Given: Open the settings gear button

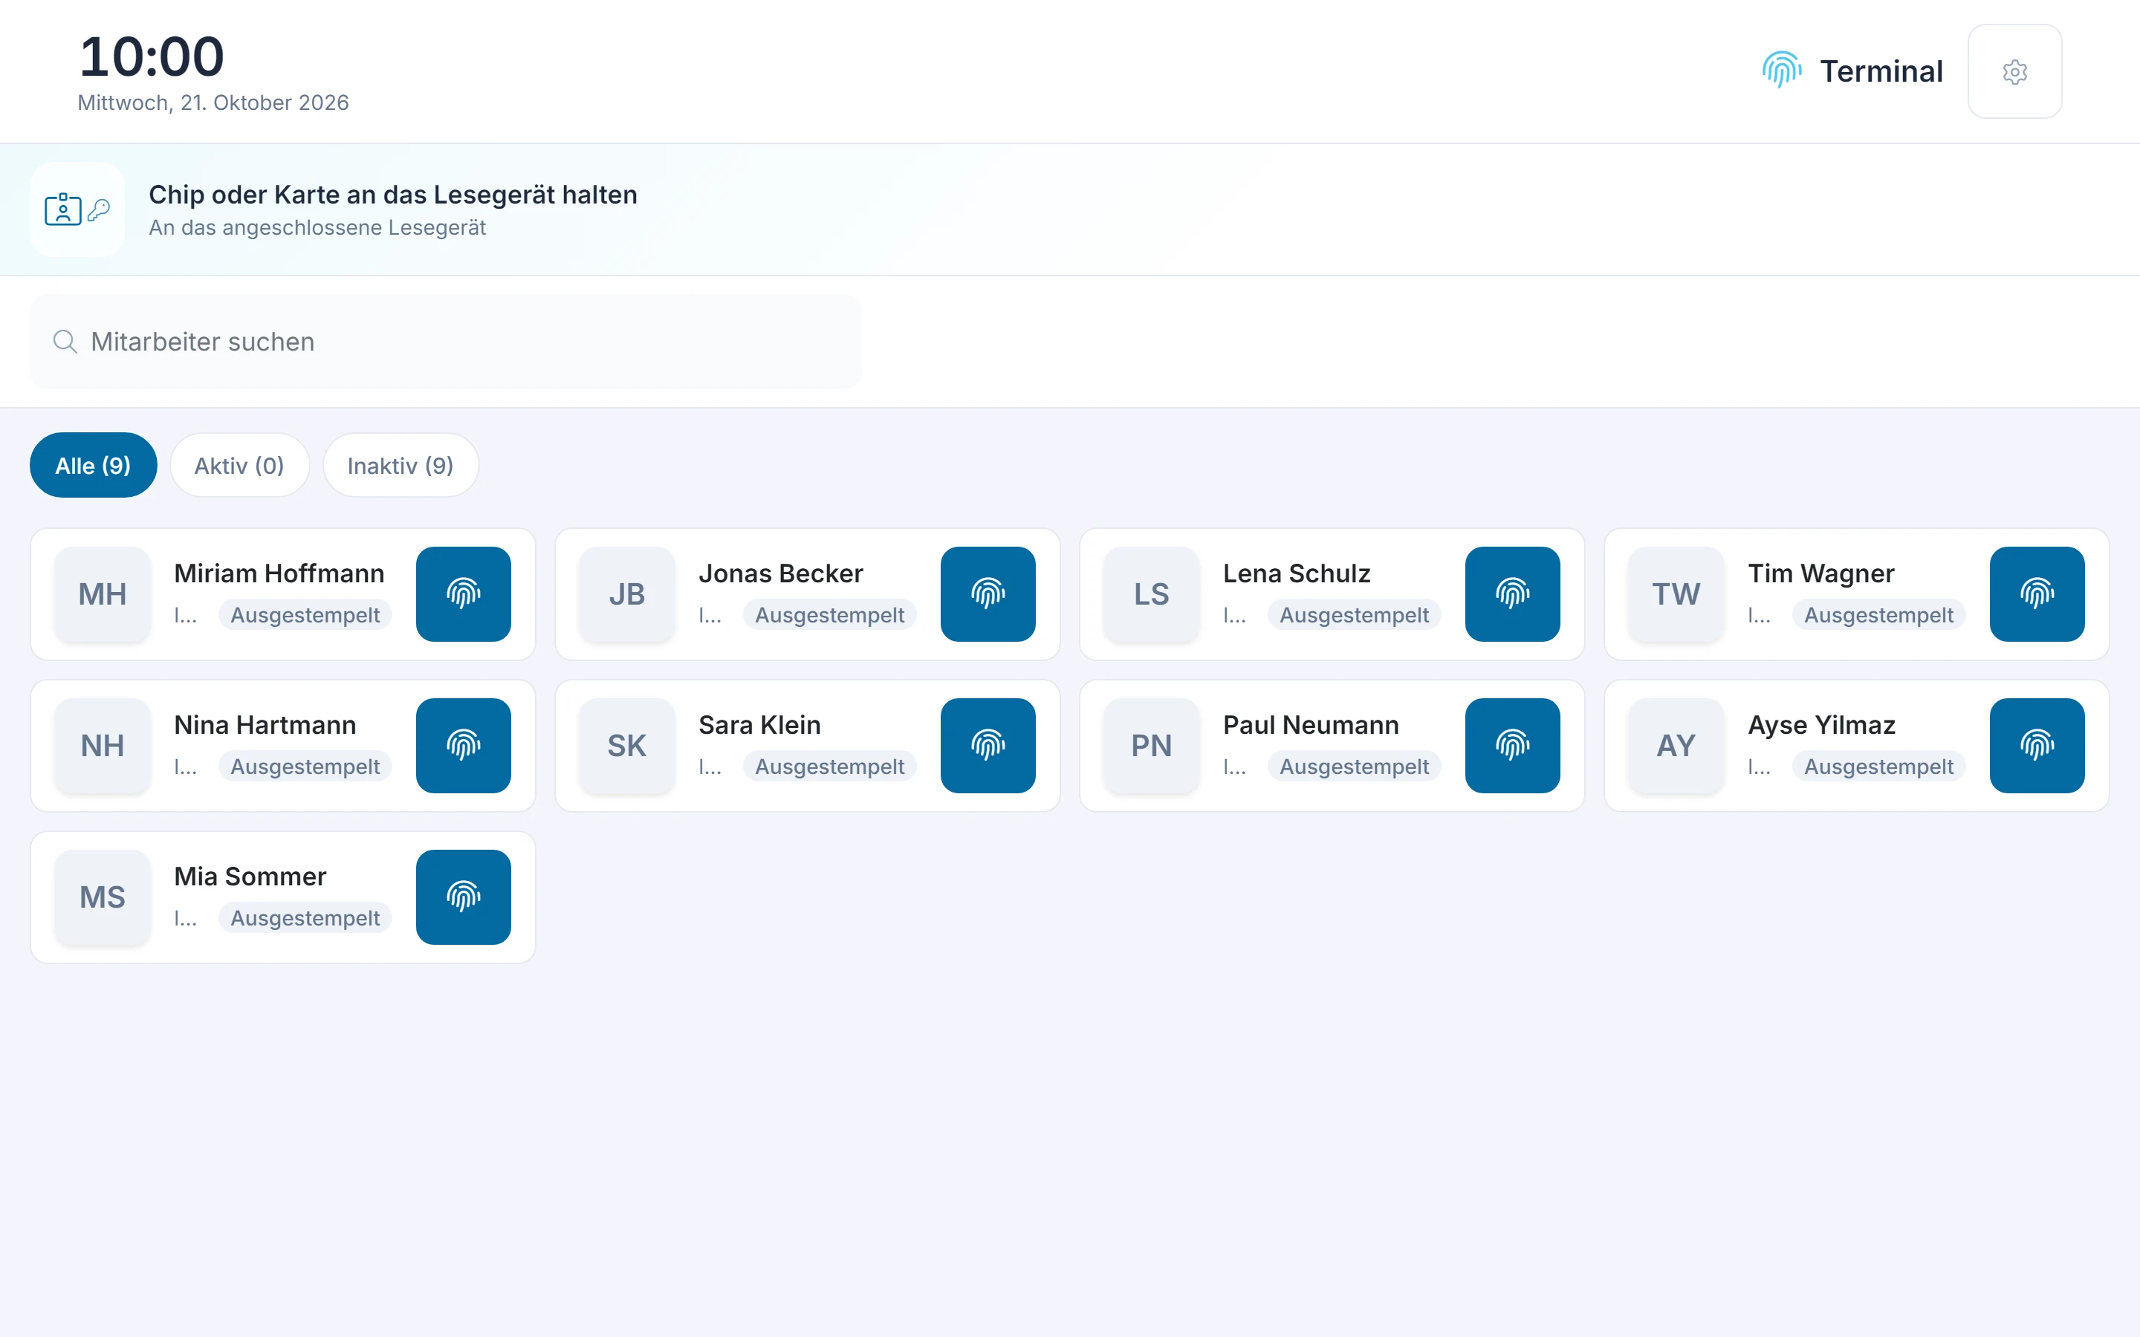Looking at the screenshot, I should (x=2014, y=71).
